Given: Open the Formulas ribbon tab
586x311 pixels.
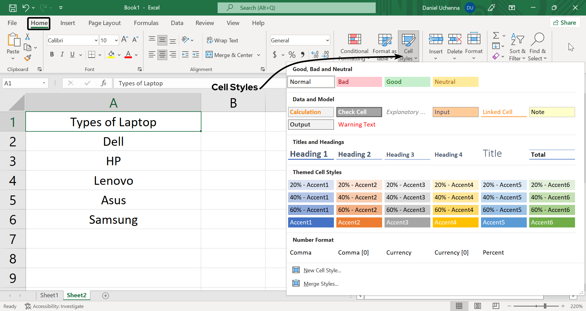Looking at the screenshot, I should click(x=146, y=23).
